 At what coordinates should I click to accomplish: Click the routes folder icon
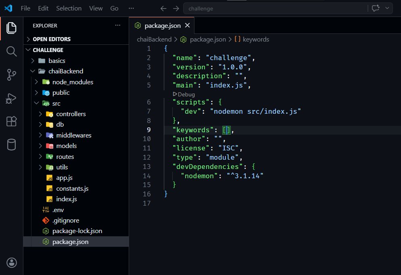click(x=49, y=156)
